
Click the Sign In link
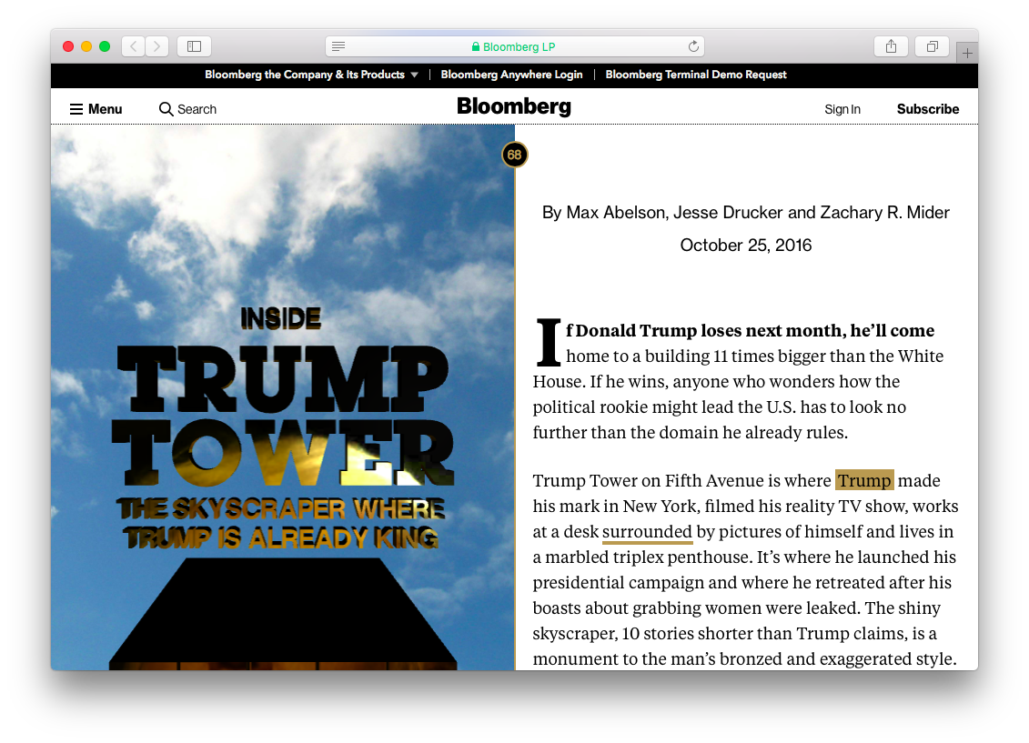coord(842,109)
